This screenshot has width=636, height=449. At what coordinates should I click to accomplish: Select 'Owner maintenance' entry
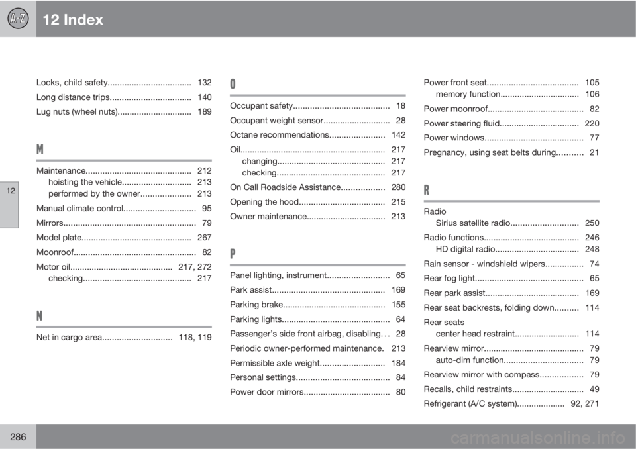point(317,217)
